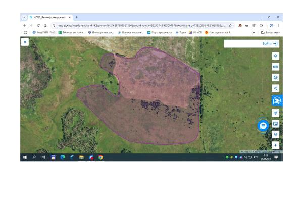Reload the page
303x214 pixels.
tap(38, 26)
